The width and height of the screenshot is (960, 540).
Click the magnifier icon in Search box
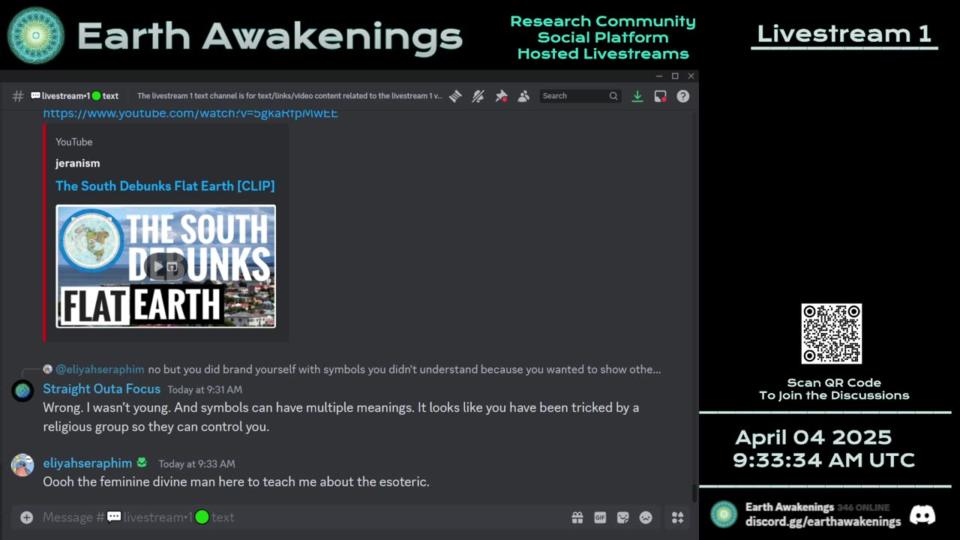click(x=613, y=96)
